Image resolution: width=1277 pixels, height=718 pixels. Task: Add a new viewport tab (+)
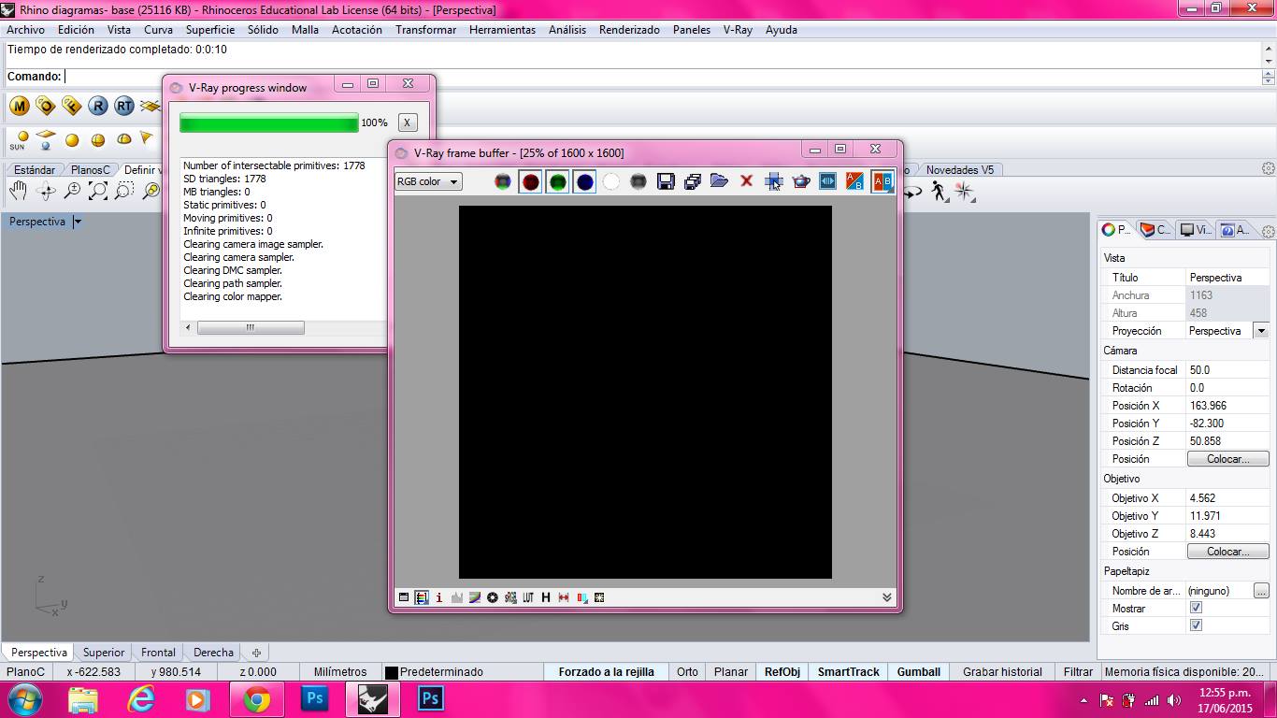coord(256,653)
